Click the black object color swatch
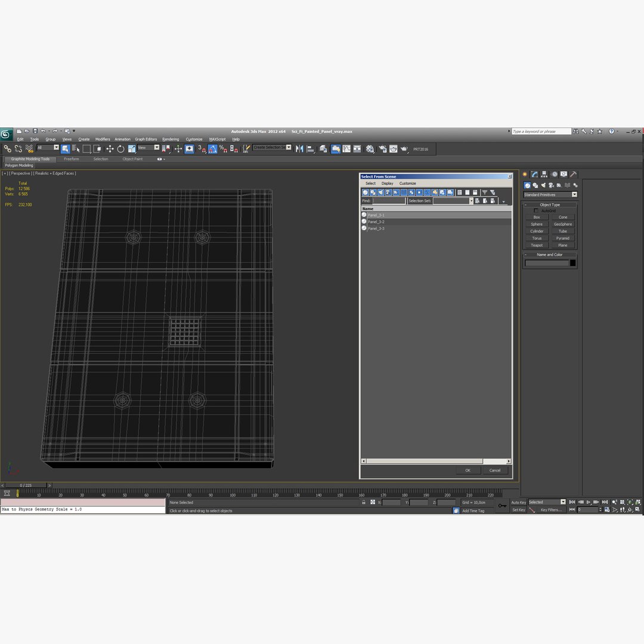This screenshot has width=644, height=644. point(572,263)
